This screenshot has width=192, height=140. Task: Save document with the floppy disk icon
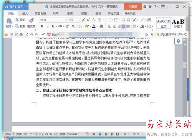pyautogui.click(x=12, y=35)
